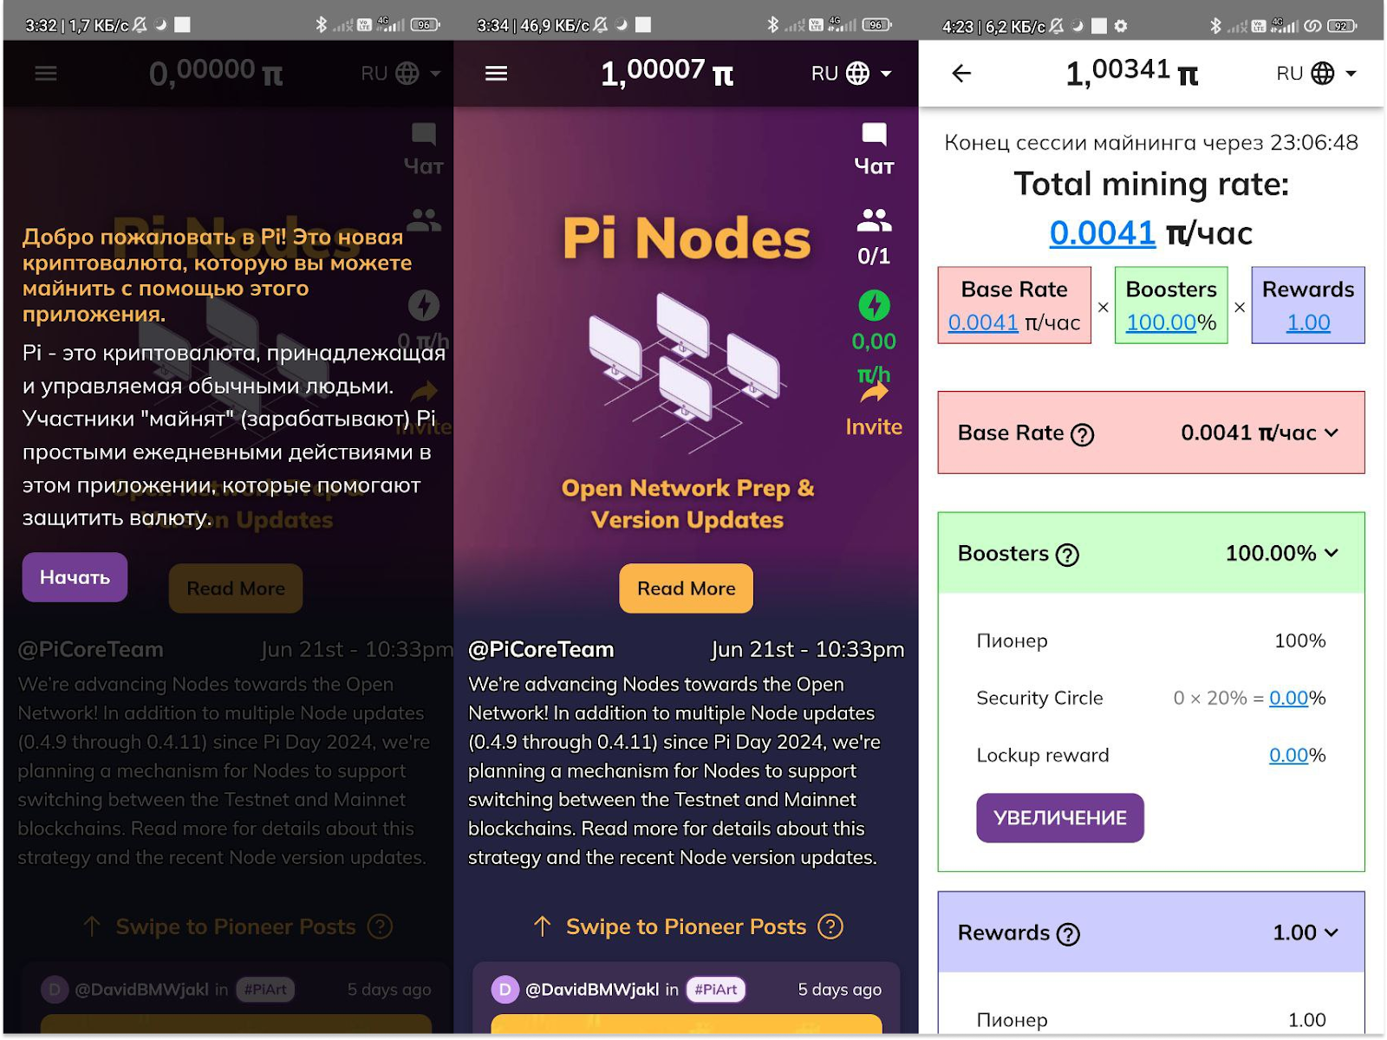Image resolution: width=1387 pixels, height=1040 pixels.
Task: Open the Чат chat icon
Action: pyautogui.click(x=874, y=135)
